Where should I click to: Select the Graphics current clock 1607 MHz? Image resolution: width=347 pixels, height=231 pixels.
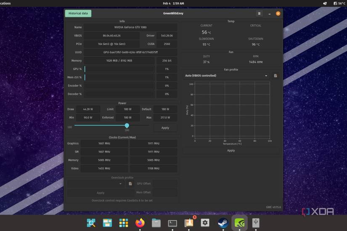click(104, 144)
